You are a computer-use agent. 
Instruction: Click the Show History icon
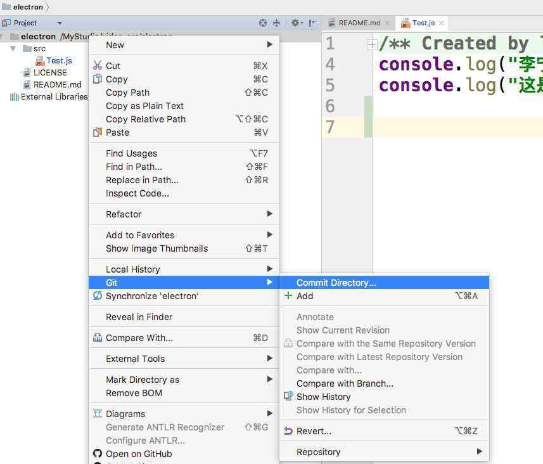coord(288,396)
